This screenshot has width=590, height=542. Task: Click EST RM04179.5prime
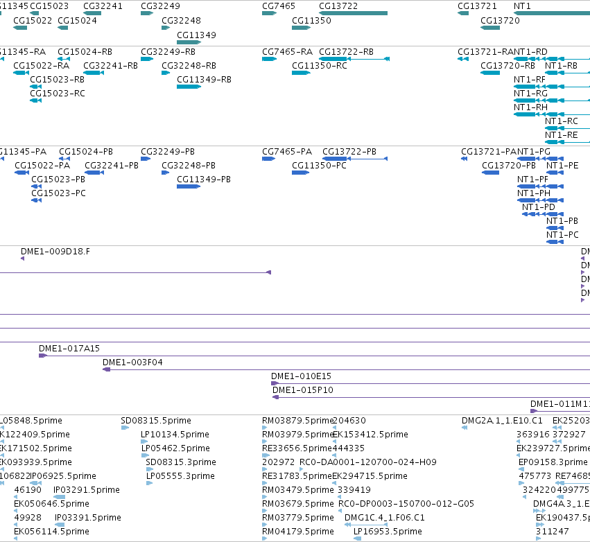click(x=297, y=532)
